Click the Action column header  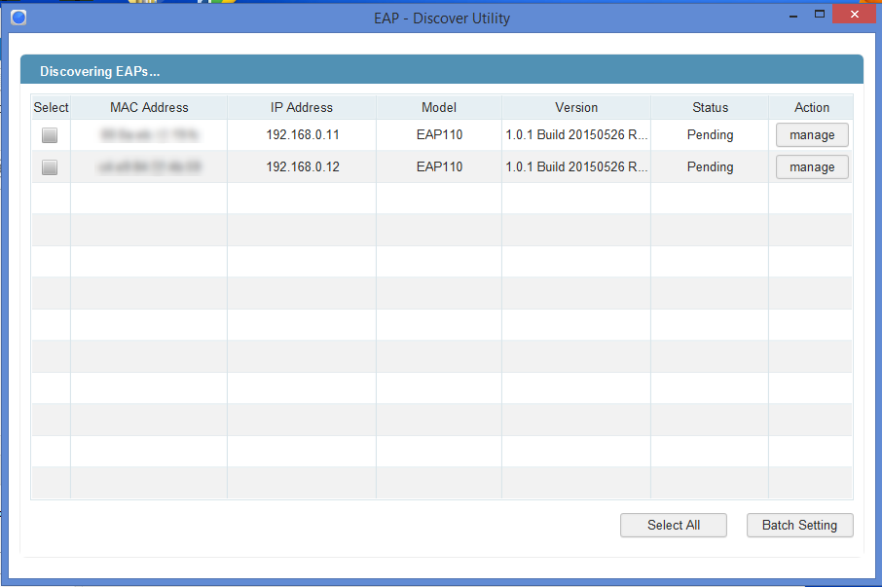click(811, 107)
